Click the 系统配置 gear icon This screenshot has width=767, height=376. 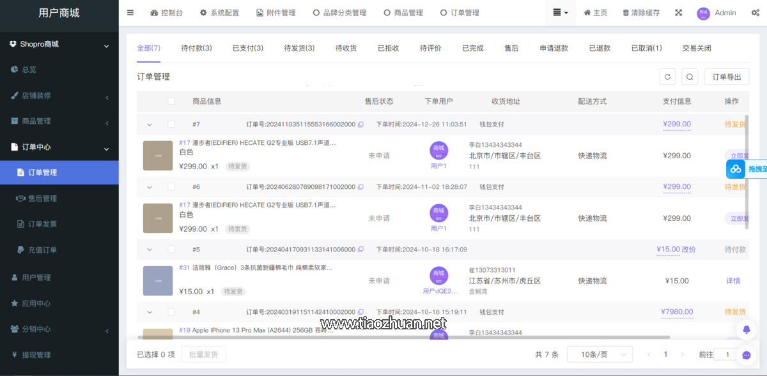[x=203, y=12]
